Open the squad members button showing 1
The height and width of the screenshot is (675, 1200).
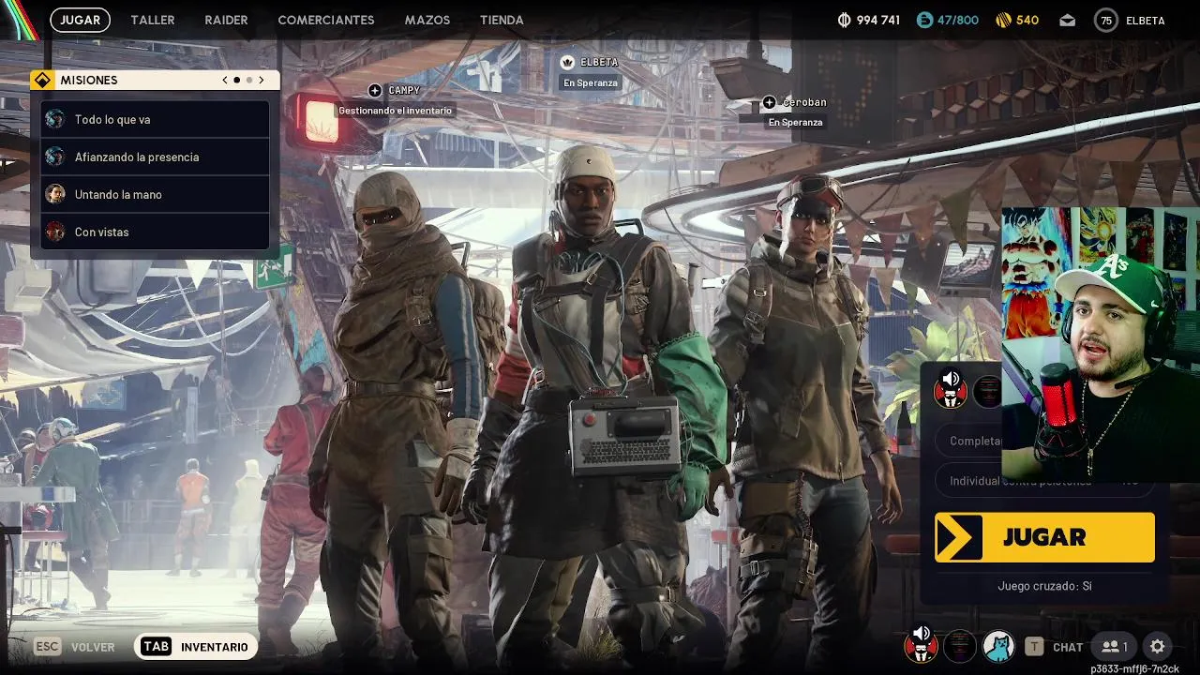[1115, 646]
